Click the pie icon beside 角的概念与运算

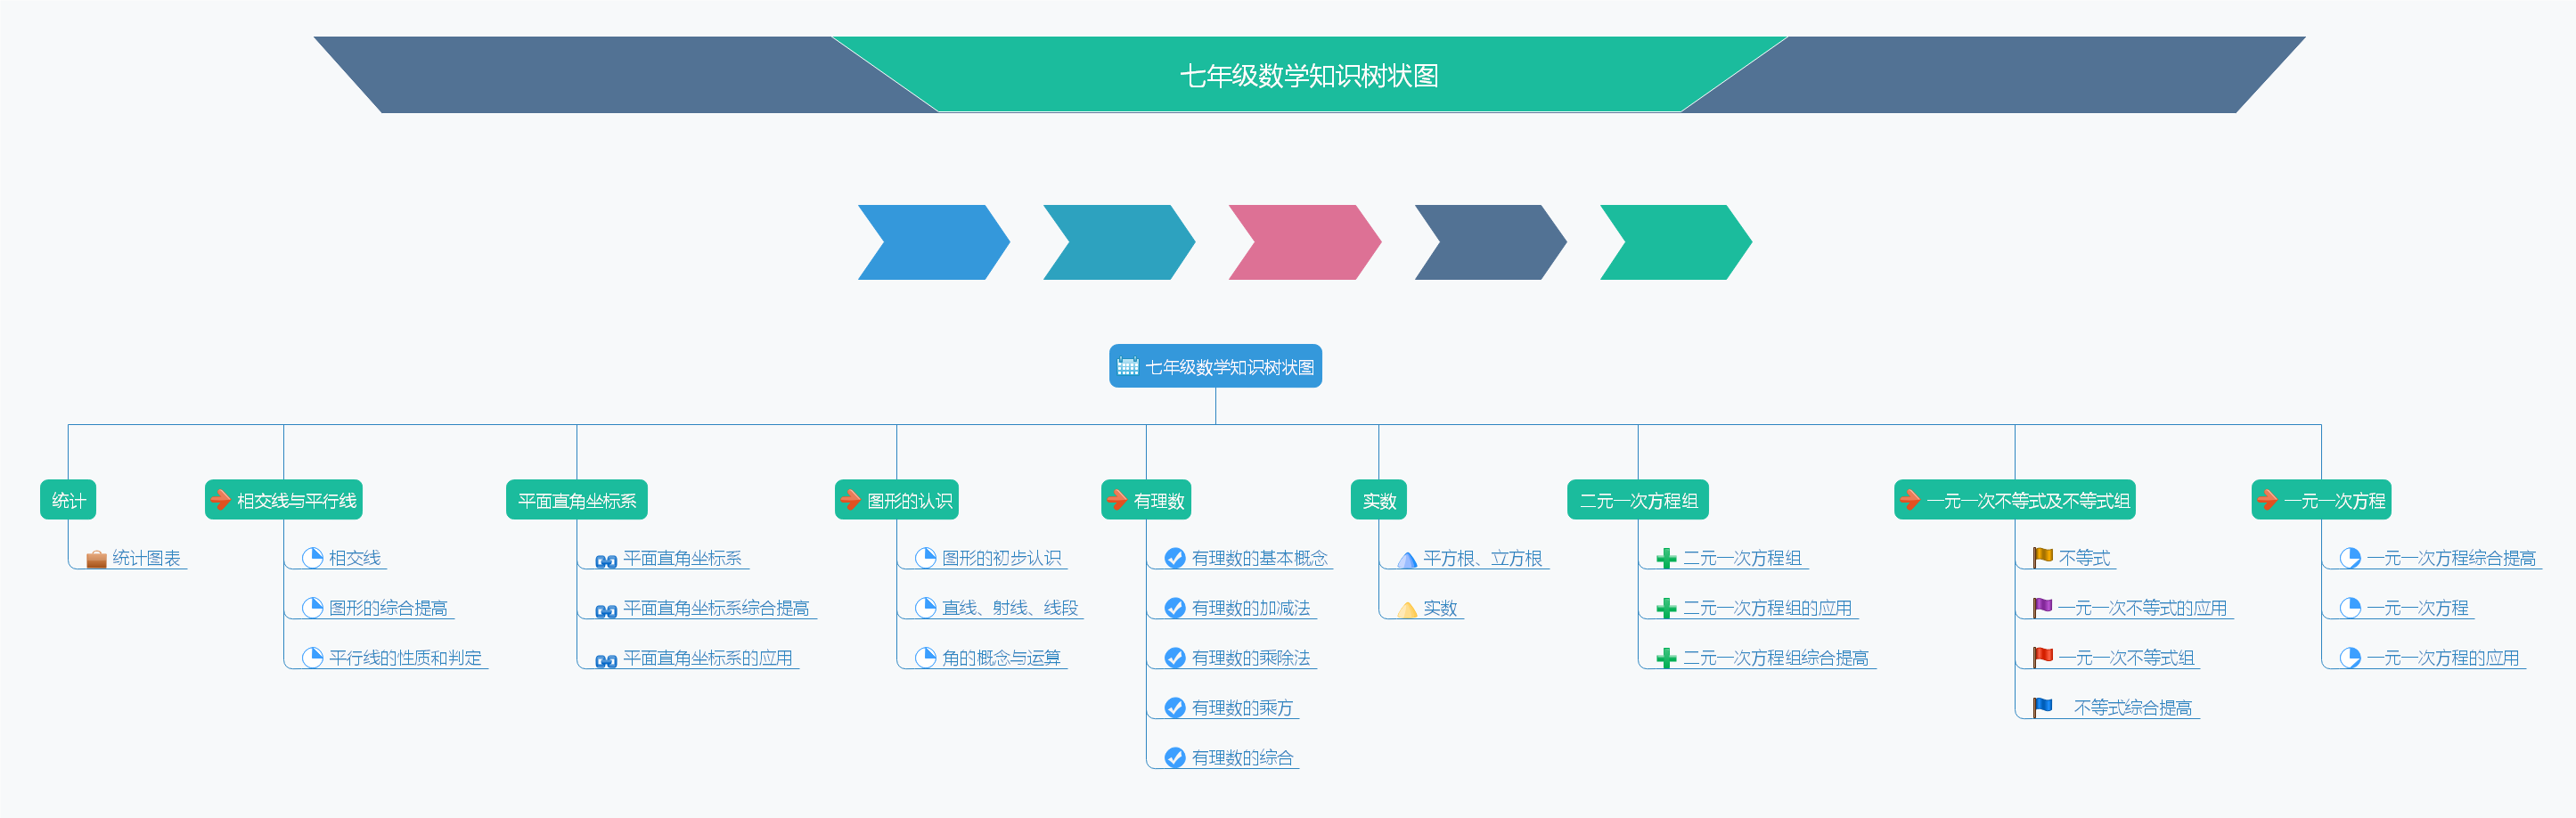926,658
